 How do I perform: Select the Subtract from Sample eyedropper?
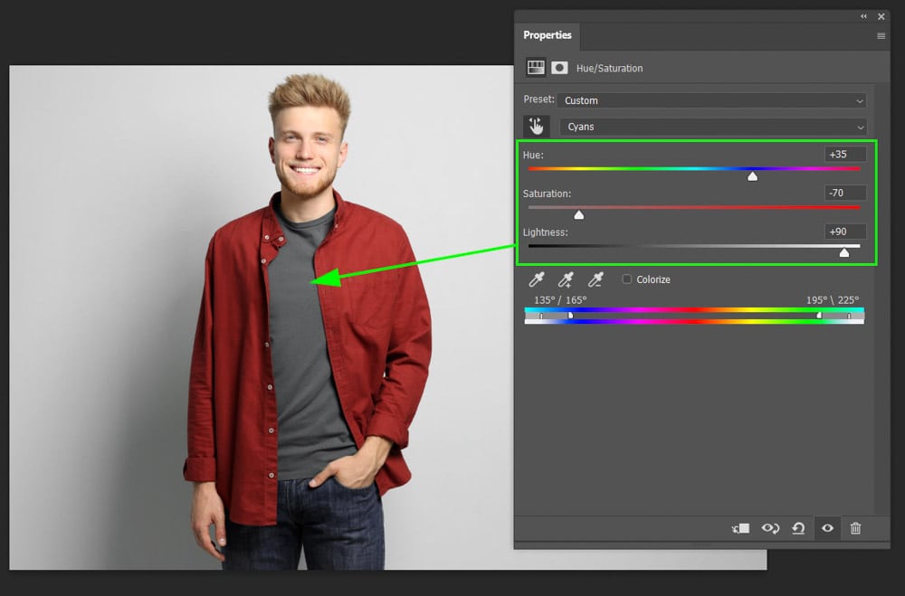point(595,280)
